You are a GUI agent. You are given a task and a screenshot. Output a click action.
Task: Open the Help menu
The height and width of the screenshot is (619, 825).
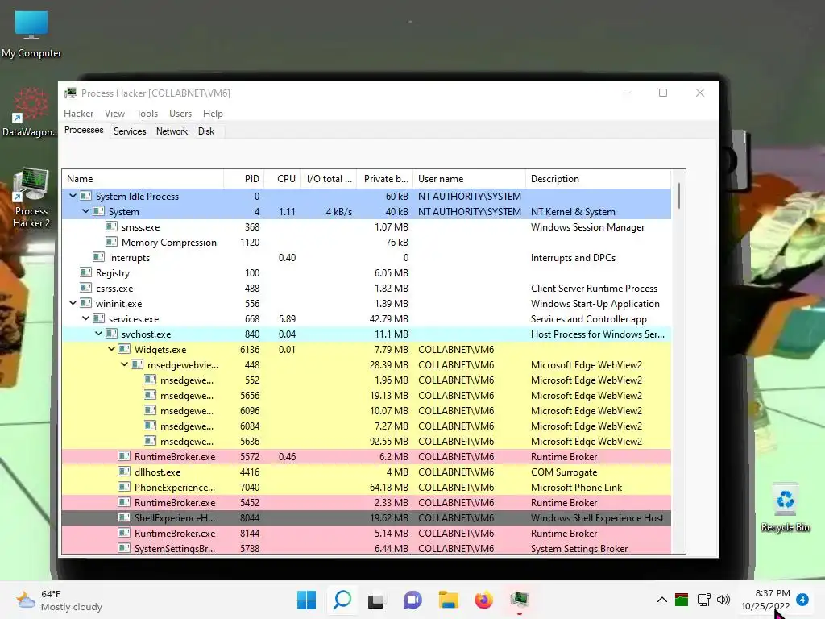click(213, 114)
